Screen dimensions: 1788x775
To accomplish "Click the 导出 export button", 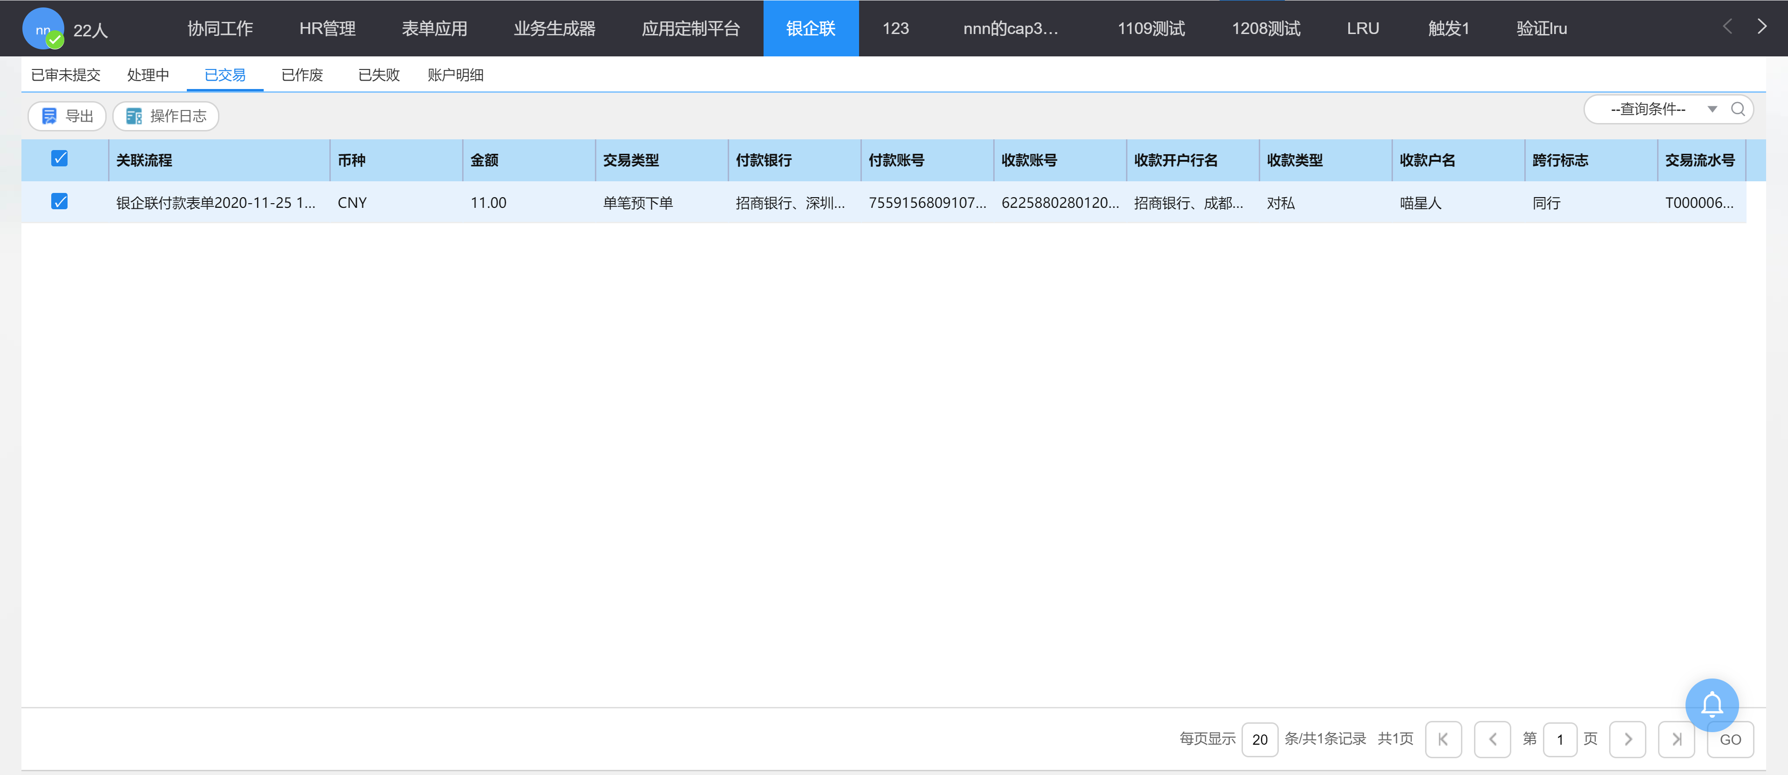I will point(68,116).
